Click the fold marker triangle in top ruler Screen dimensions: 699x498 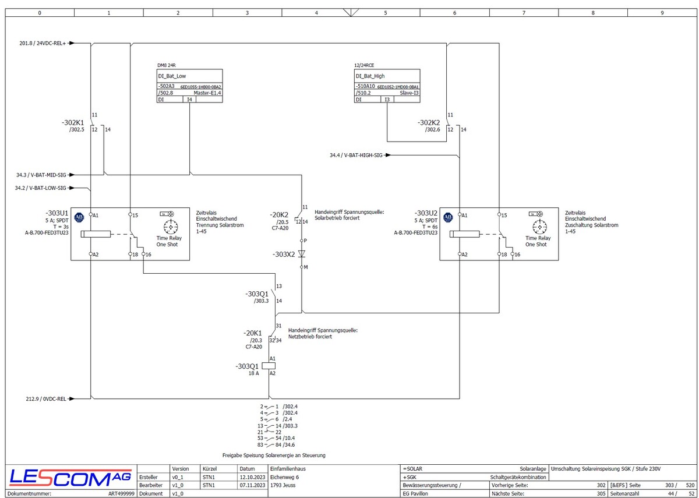(x=351, y=12)
